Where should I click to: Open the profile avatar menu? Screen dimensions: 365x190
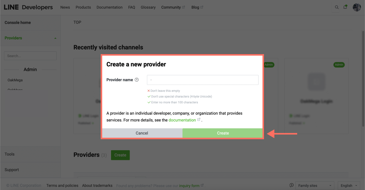(x=356, y=7)
